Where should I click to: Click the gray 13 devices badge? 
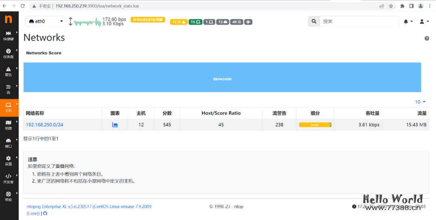(223, 22)
